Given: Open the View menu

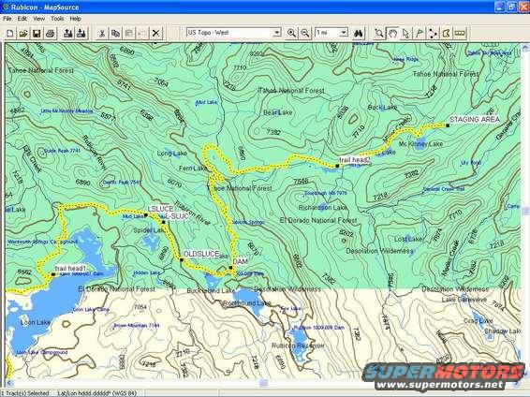Looking at the screenshot, I should click(39, 19).
